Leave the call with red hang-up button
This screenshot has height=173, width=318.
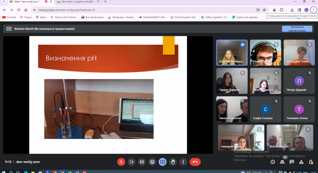click(x=195, y=162)
